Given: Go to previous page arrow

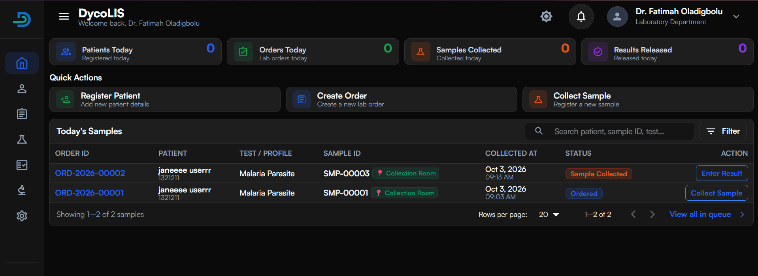Looking at the screenshot, I should click(x=634, y=214).
